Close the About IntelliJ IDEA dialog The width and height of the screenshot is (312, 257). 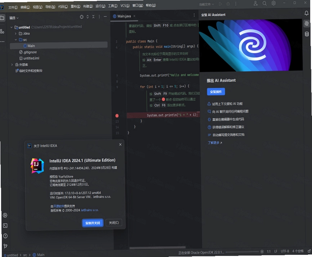pos(120,144)
